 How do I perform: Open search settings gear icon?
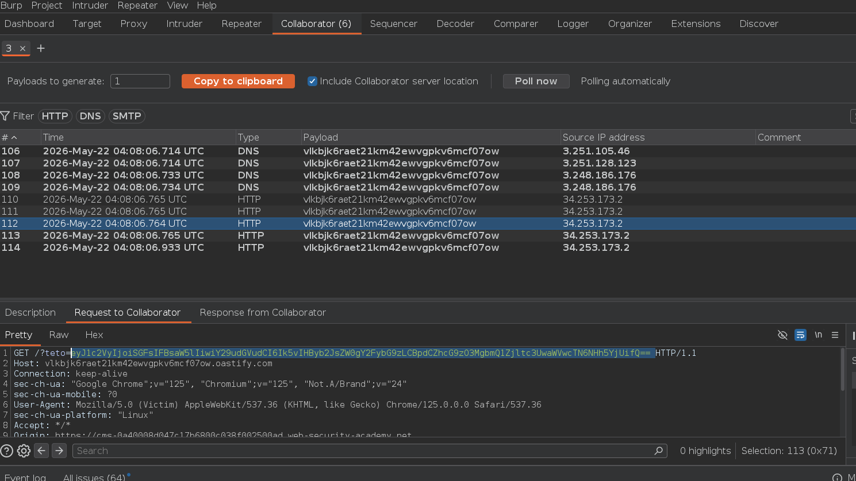pyautogui.click(x=24, y=451)
